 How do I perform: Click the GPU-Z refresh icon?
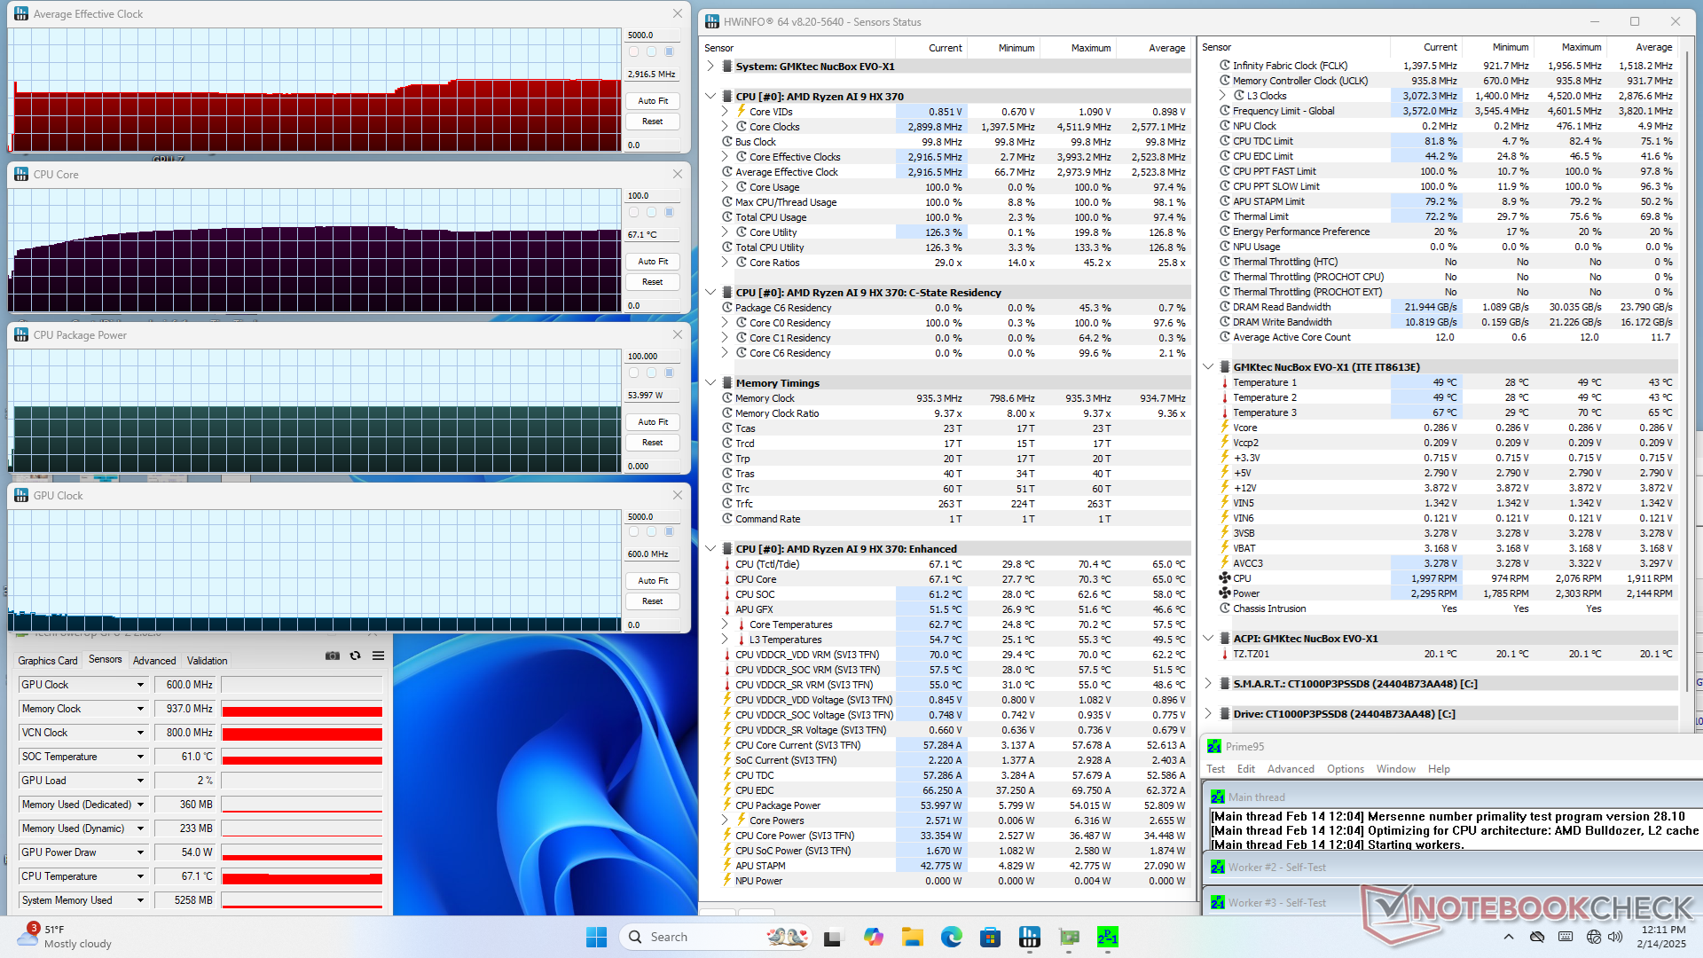(355, 656)
